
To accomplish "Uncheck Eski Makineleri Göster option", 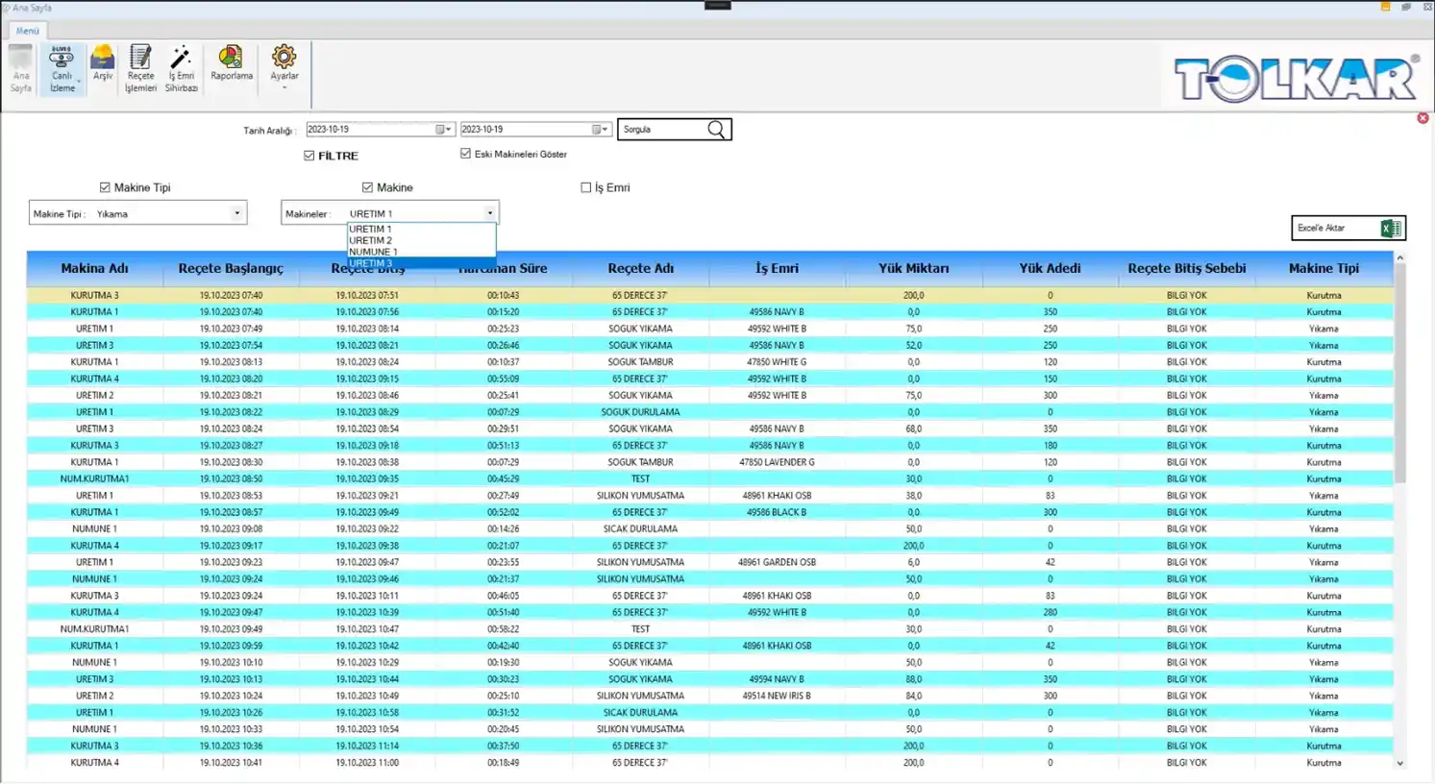I will click(x=466, y=154).
